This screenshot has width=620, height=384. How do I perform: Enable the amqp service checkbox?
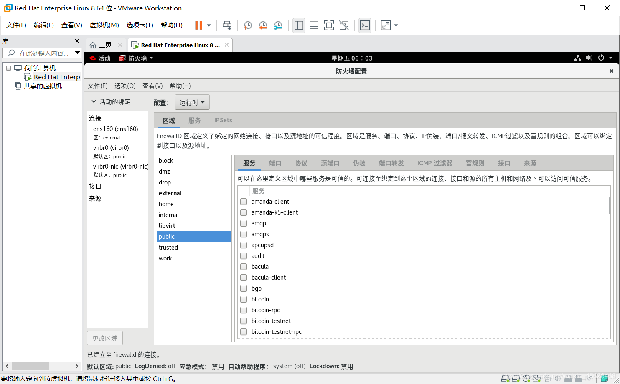244,223
